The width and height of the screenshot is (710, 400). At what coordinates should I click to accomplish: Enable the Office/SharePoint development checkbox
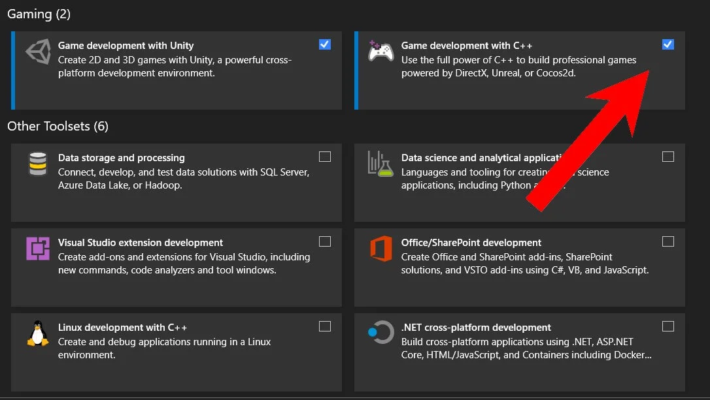tap(668, 241)
